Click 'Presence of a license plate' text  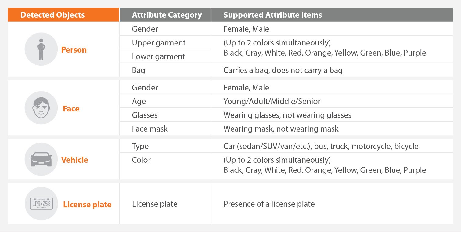tap(269, 204)
